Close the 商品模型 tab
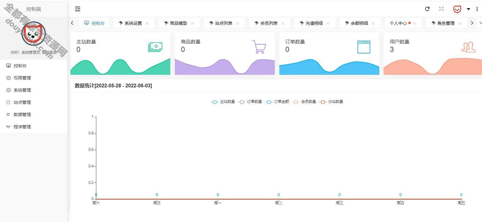 click(192, 23)
